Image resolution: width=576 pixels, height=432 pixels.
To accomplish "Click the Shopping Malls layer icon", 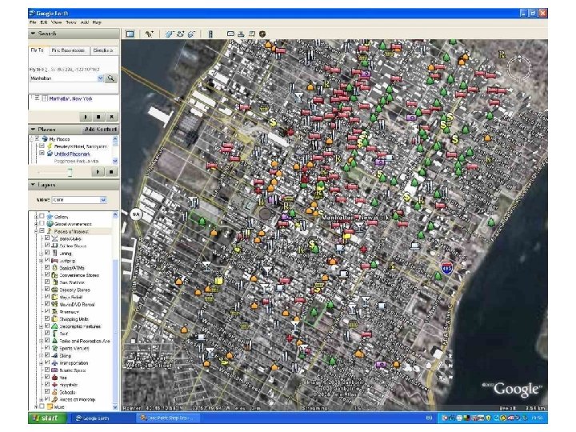I will [x=54, y=319].
